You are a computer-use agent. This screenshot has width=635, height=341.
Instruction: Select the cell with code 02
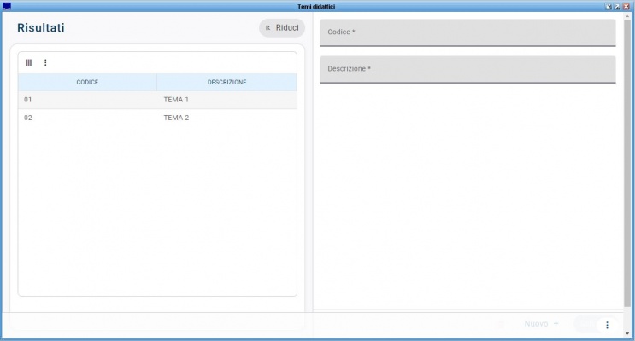[x=87, y=118]
